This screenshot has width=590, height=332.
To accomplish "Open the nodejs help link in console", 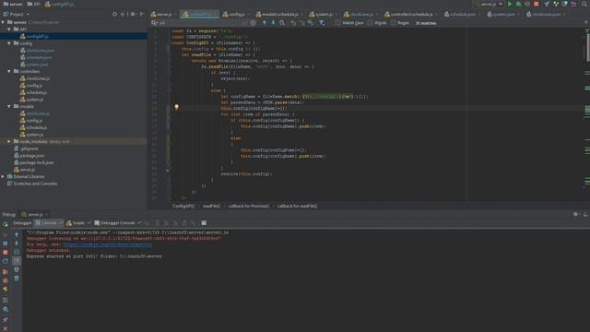I will coord(107,244).
